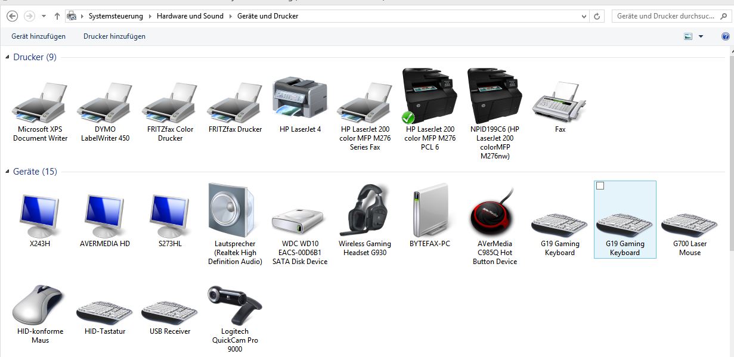
Task: Click Systemsteuerung in the address path
Action: 116,16
